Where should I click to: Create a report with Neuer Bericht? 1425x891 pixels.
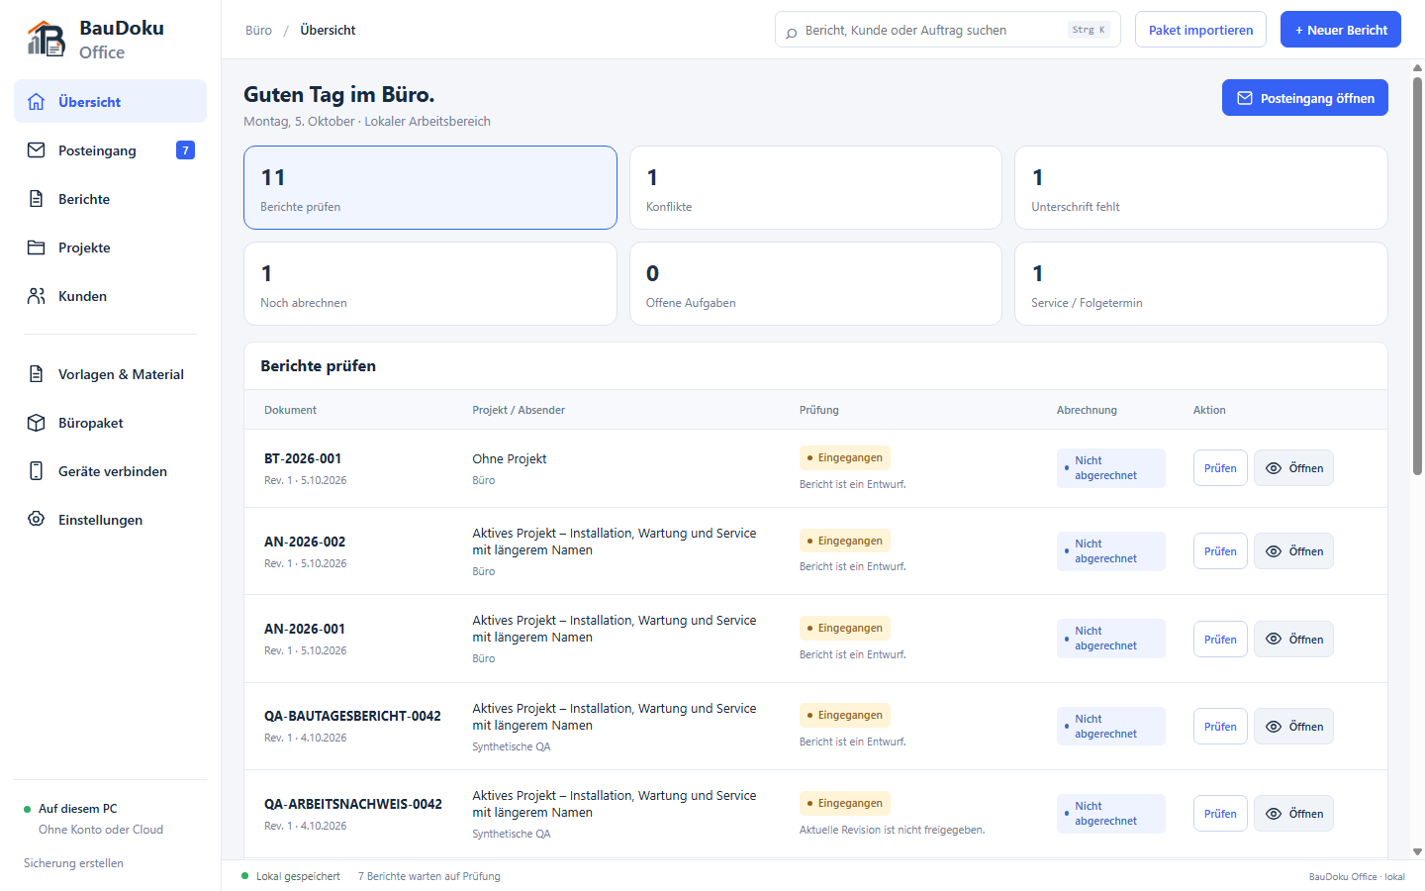point(1341,30)
